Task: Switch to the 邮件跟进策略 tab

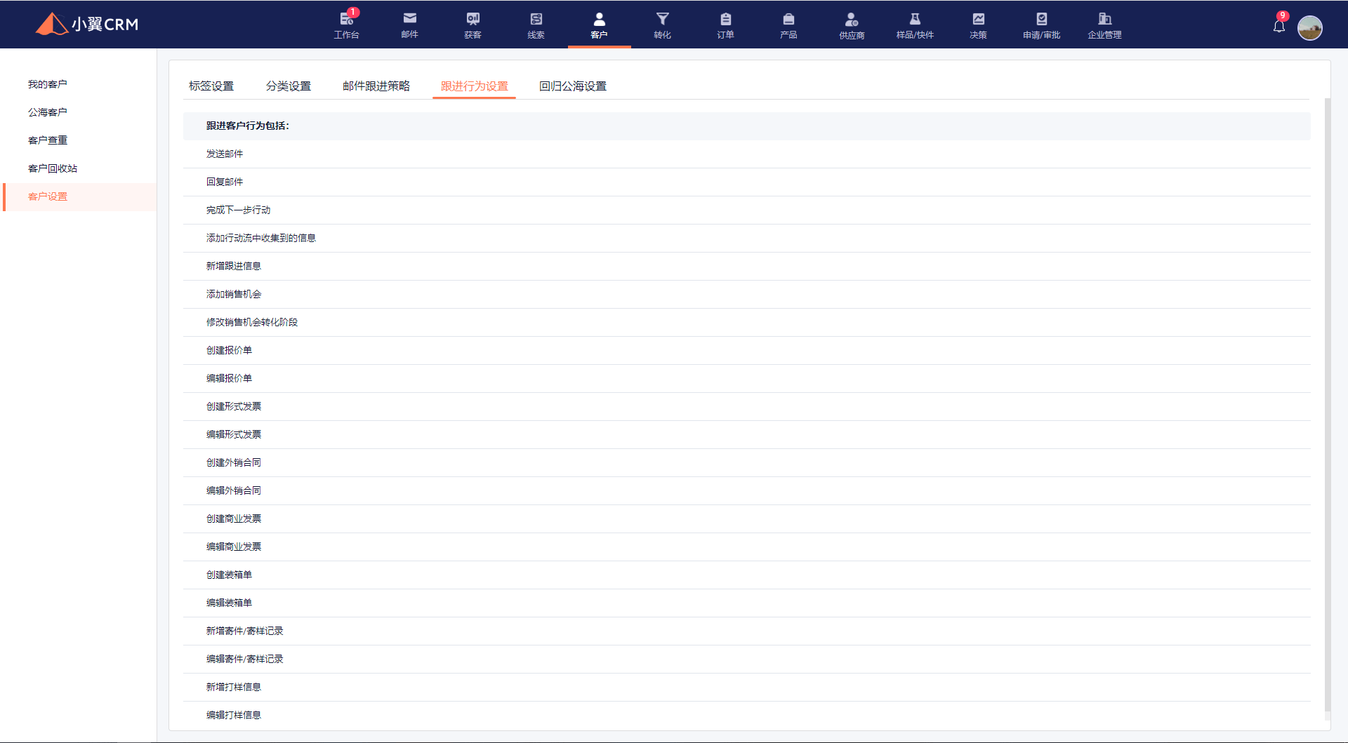Action: (376, 86)
